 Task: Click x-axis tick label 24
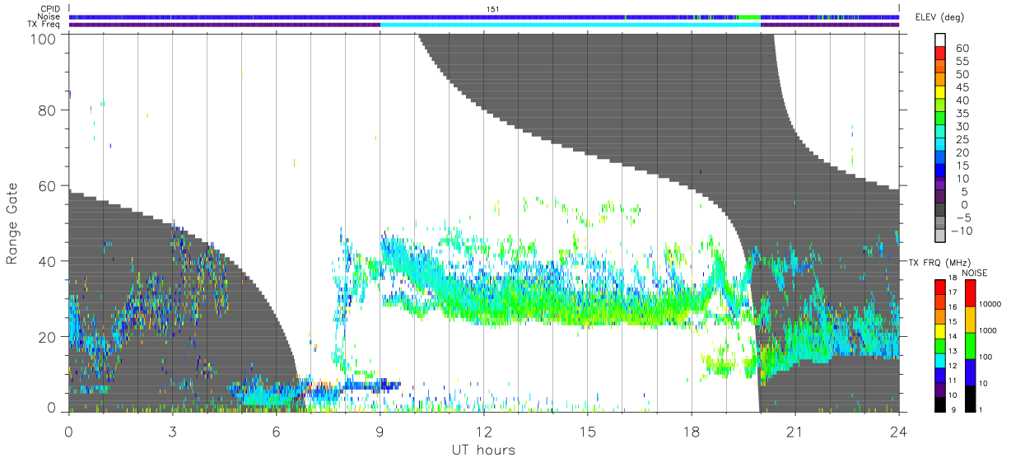click(x=898, y=431)
